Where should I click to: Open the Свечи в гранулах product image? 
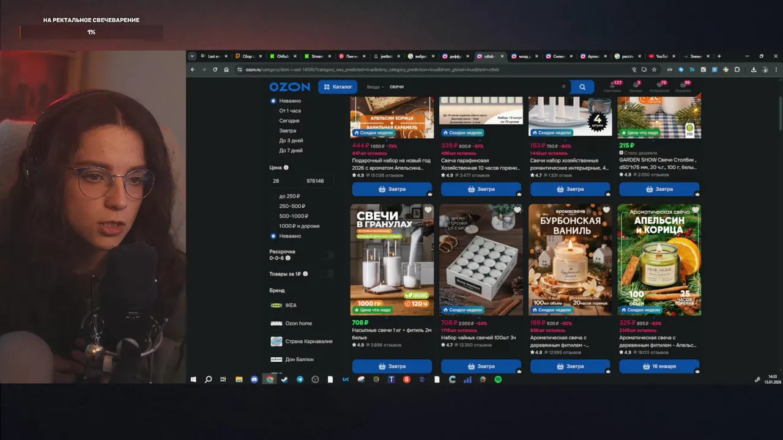[x=392, y=260]
